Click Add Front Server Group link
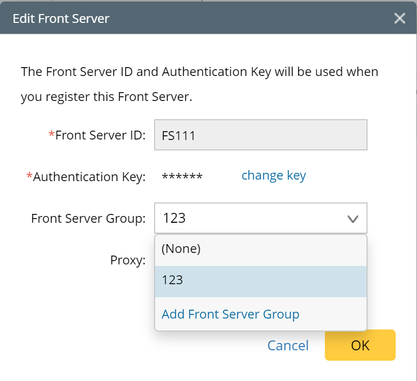Image resolution: width=417 pixels, height=381 pixels. (230, 314)
